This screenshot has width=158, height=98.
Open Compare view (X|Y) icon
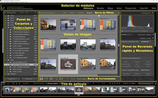(51, 79)
